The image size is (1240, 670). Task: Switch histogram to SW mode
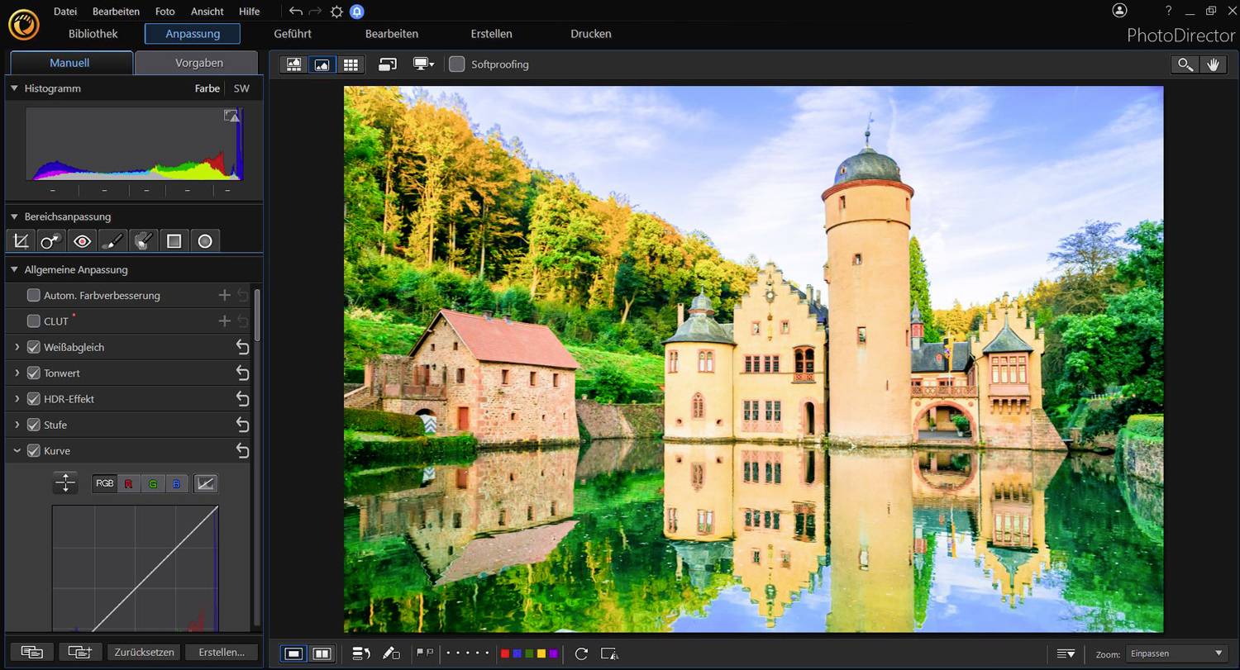point(241,88)
